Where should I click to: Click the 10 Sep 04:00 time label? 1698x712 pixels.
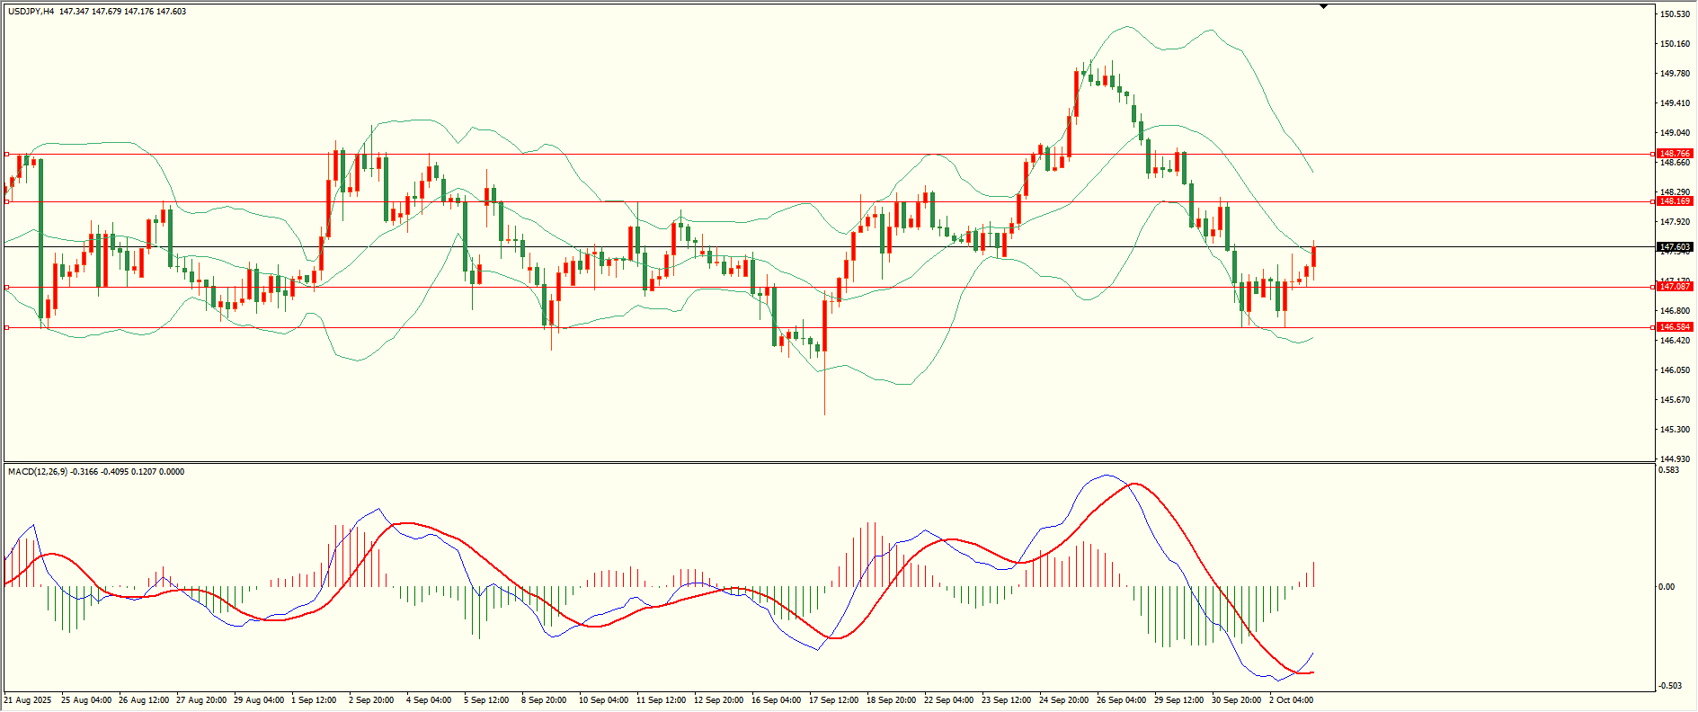[603, 700]
